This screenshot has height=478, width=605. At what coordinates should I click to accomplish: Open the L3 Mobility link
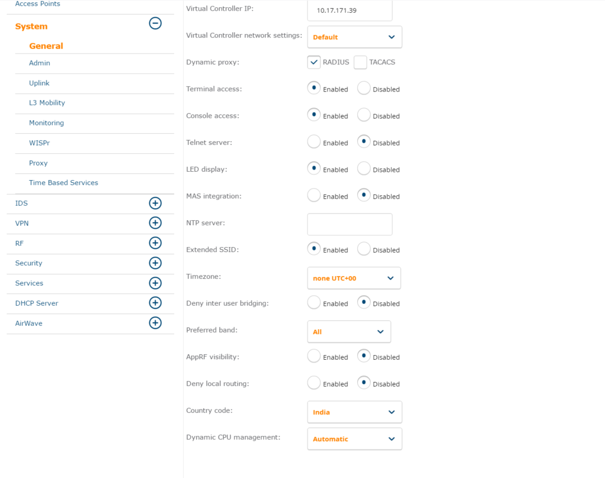[x=47, y=103]
